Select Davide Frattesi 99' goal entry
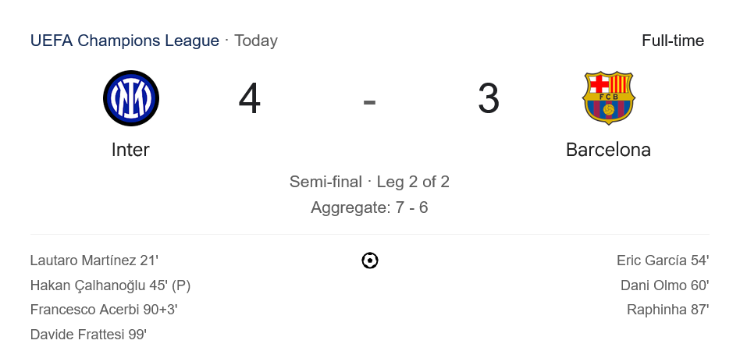Image resolution: width=740 pixels, height=358 pixels. pos(88,335)
